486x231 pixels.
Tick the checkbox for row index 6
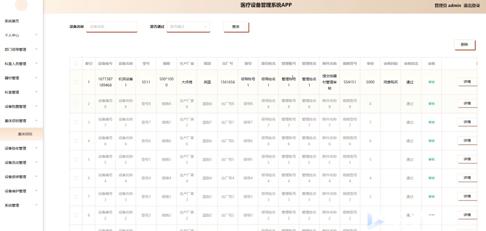[76, 178]
